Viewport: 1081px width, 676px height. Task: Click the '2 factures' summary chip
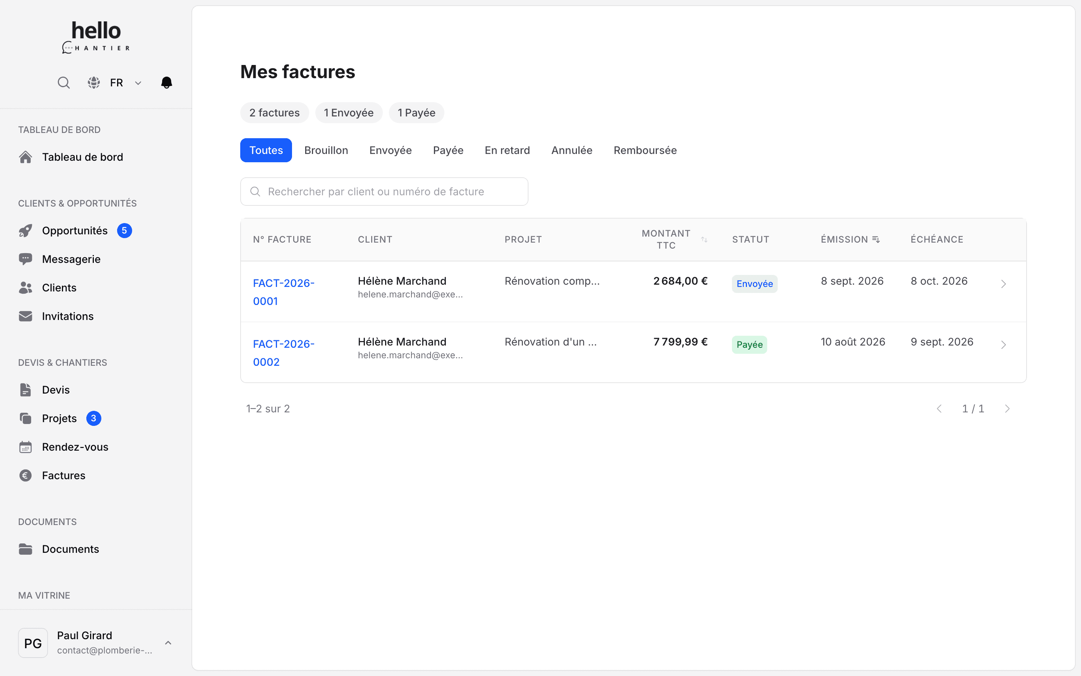[275, 113]
